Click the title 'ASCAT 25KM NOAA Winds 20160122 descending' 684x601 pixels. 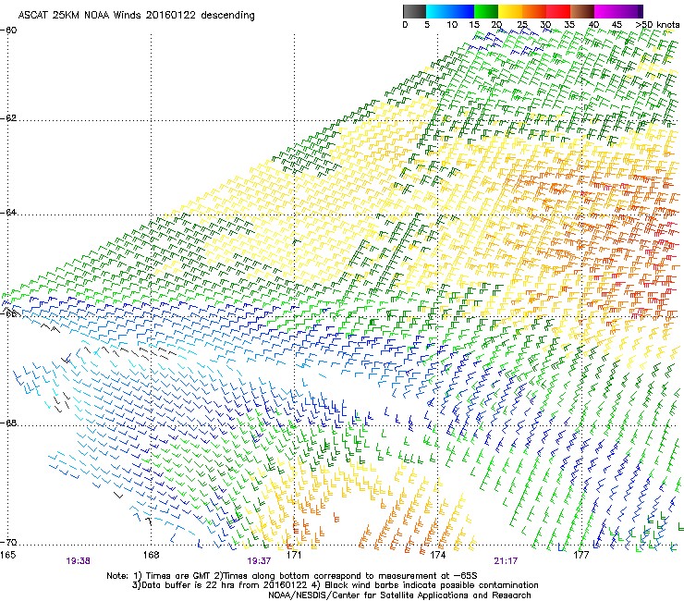[136, 15]
